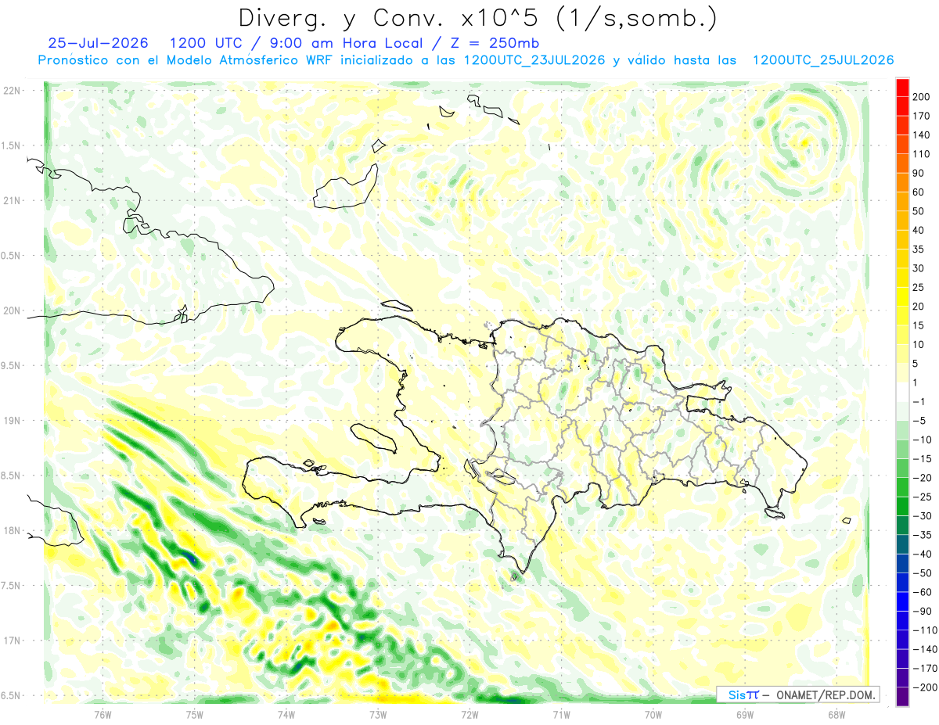Click the "60" positive legend value

click(x=919, y=192)
